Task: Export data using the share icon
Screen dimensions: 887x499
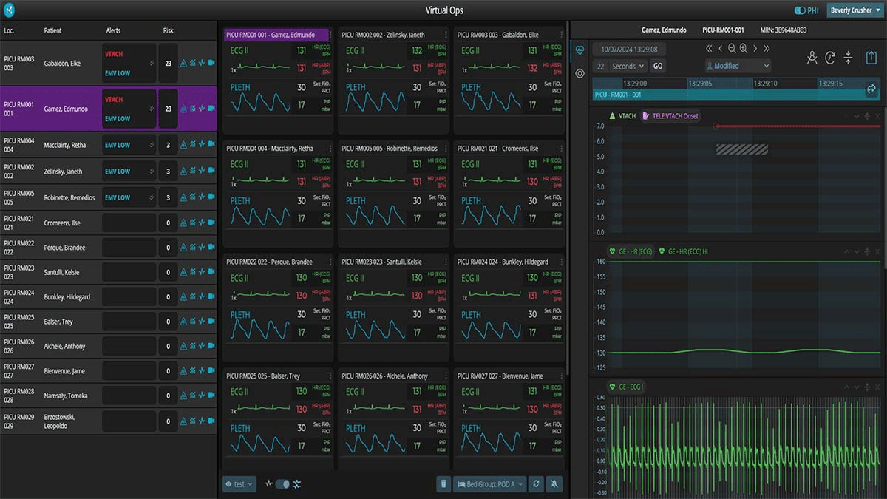Action: [x=871, y=57]
